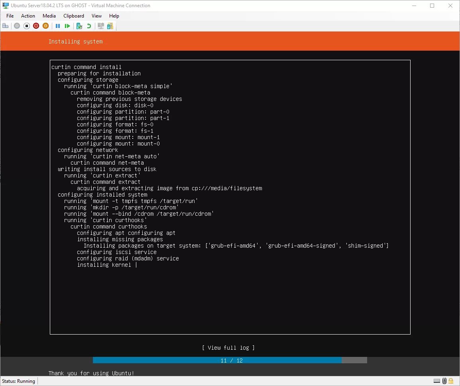This screenshot has width=460, height=386.
Task: Click the mouse icon in status bar
Action: 444,381
